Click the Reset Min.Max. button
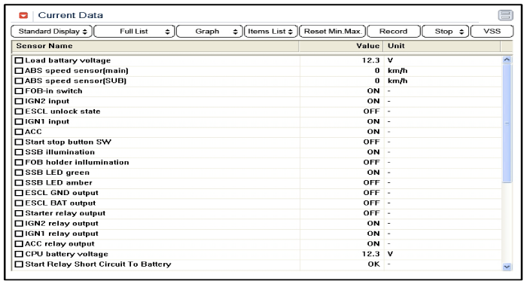The image size is (527, 284). [333, 32]
